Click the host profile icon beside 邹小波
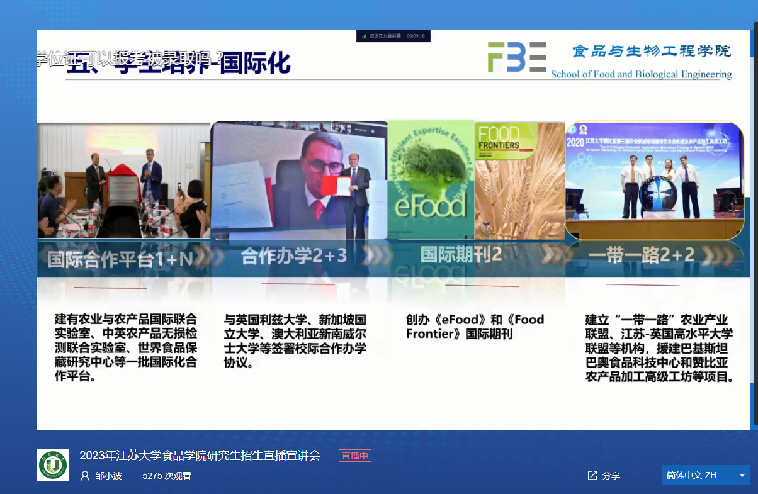The height and width of the screenshot is (494, 758). tap(85, 476)
